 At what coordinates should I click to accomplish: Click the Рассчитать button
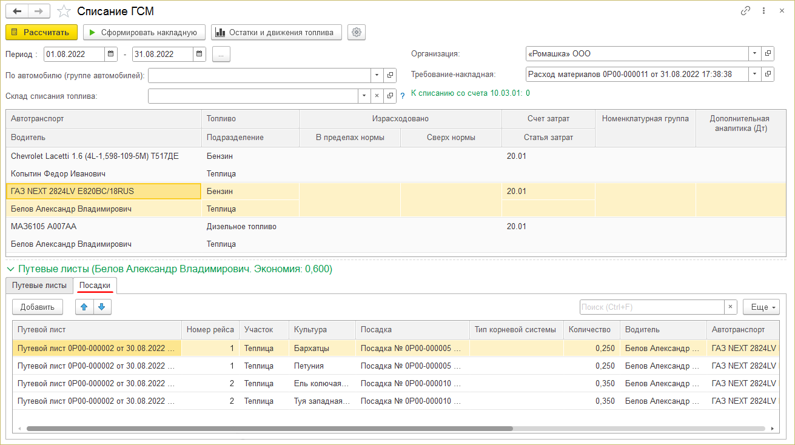point(41,32)
